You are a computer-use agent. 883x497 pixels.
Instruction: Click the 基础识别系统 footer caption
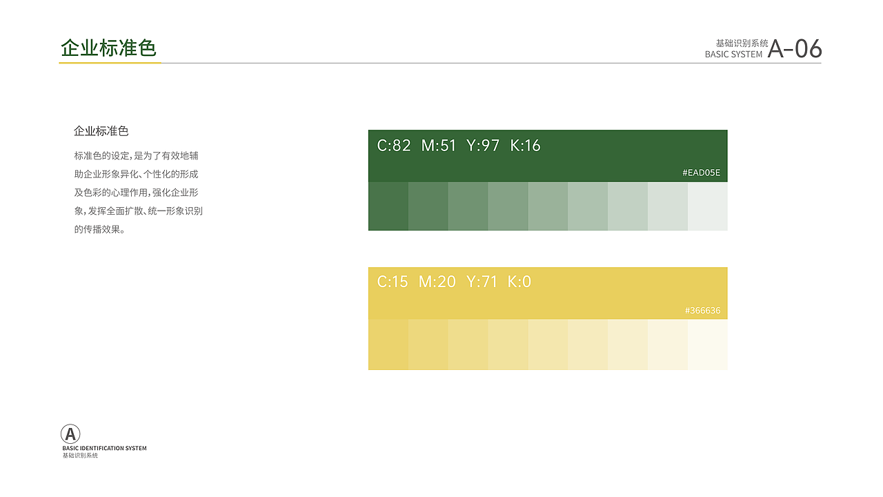pyautogui.click(x=80, y=456)
